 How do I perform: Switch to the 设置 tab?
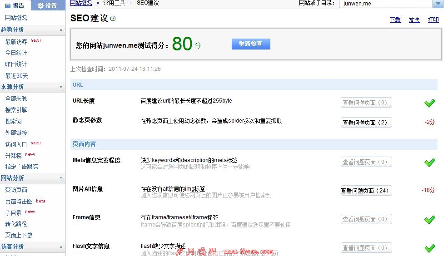coord(47,5)
